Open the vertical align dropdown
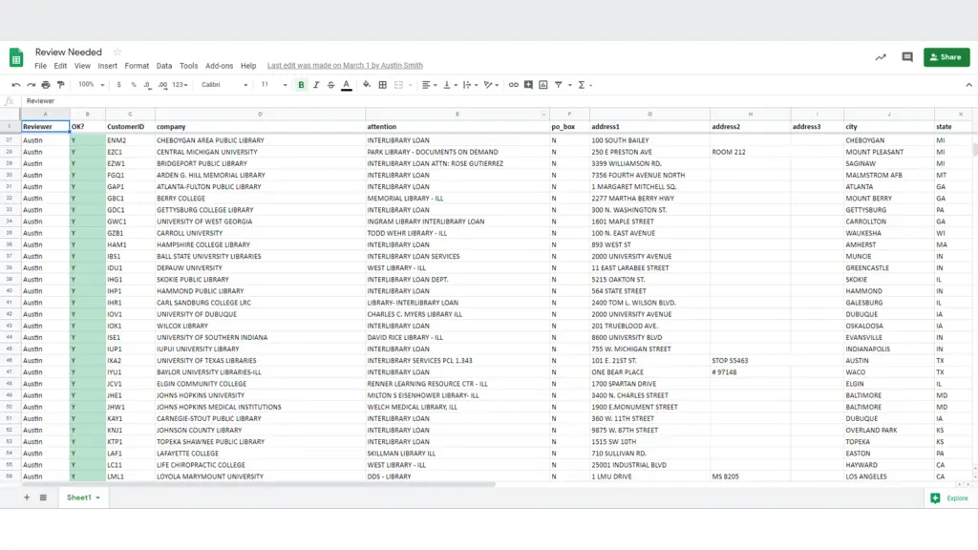Image resolution: width=978 pixels, height=550 pixels. (x=451, y=85)
